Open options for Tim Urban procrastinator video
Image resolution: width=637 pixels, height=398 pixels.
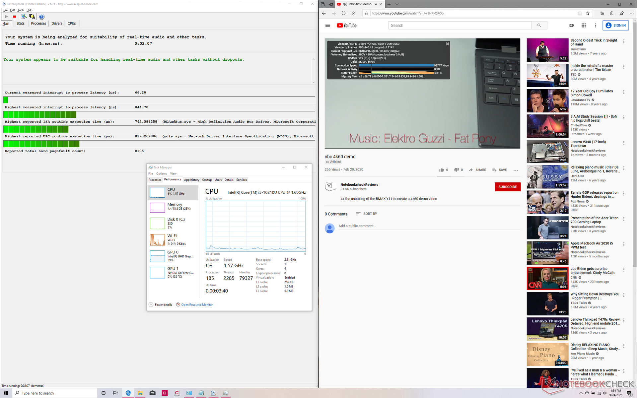624,67
